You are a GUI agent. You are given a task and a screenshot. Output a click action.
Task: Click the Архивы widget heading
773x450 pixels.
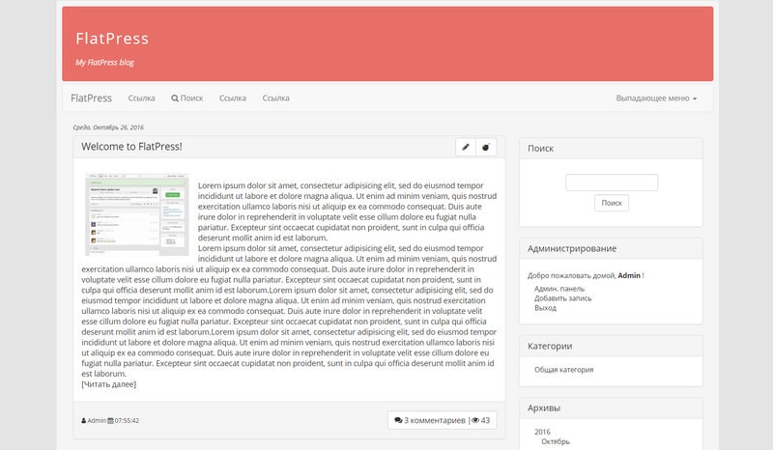(544, 408)
